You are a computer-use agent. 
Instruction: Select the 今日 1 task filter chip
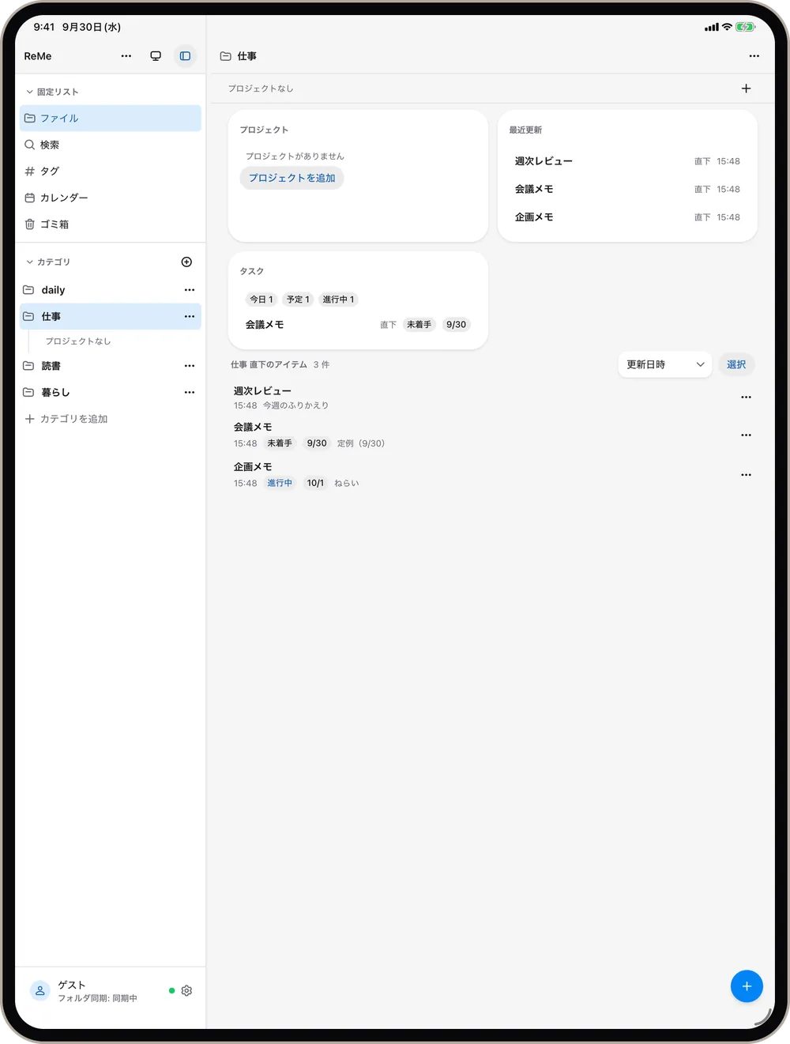tap(261, 300)
